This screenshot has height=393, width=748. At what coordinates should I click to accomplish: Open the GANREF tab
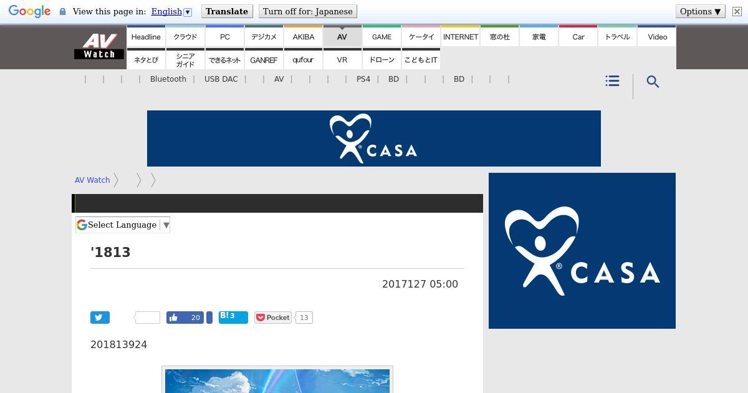tap(264, 59)
